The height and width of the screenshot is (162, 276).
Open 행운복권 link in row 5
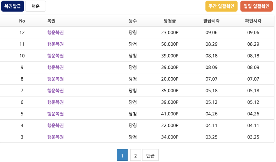pos(56,114)
